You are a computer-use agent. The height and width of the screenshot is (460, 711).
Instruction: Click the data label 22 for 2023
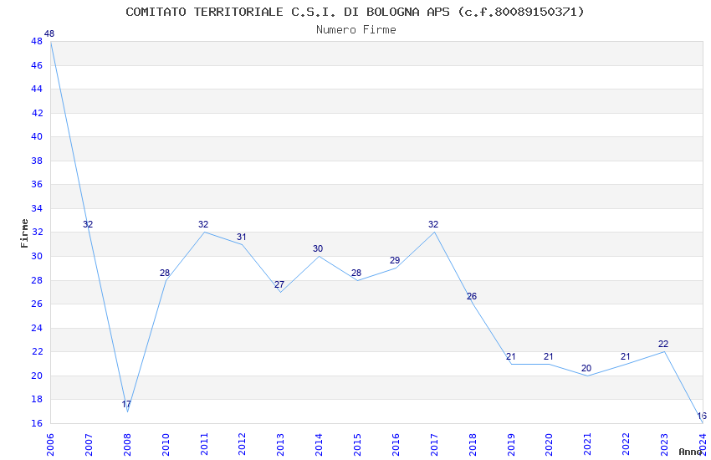coord(663,344)
